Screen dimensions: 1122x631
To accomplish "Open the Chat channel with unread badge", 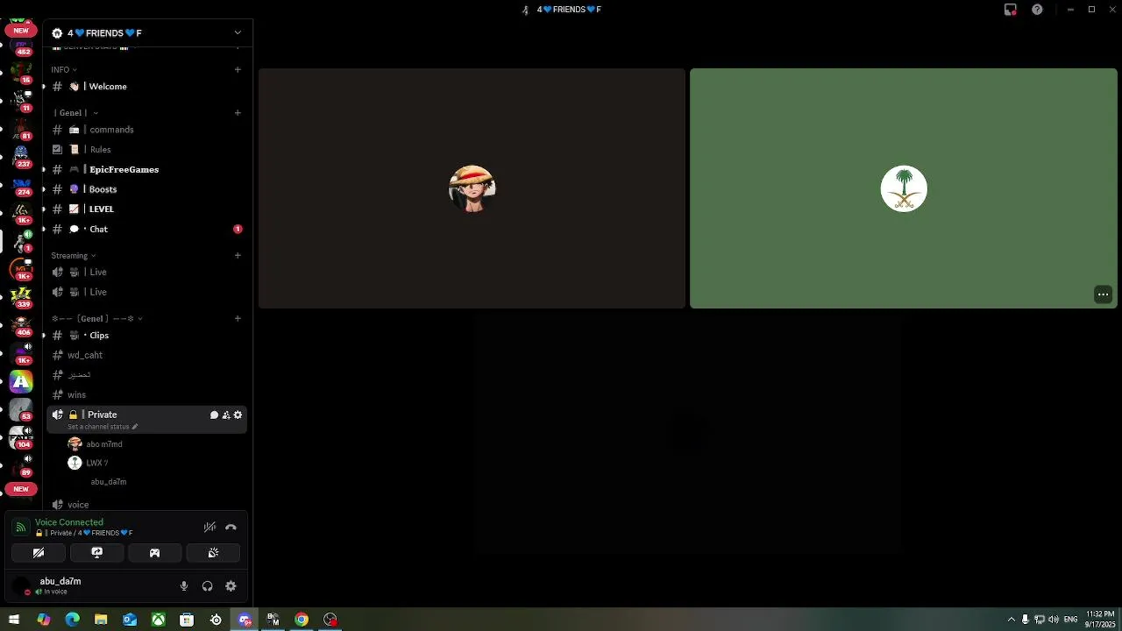I will click(x=146, y=230).
